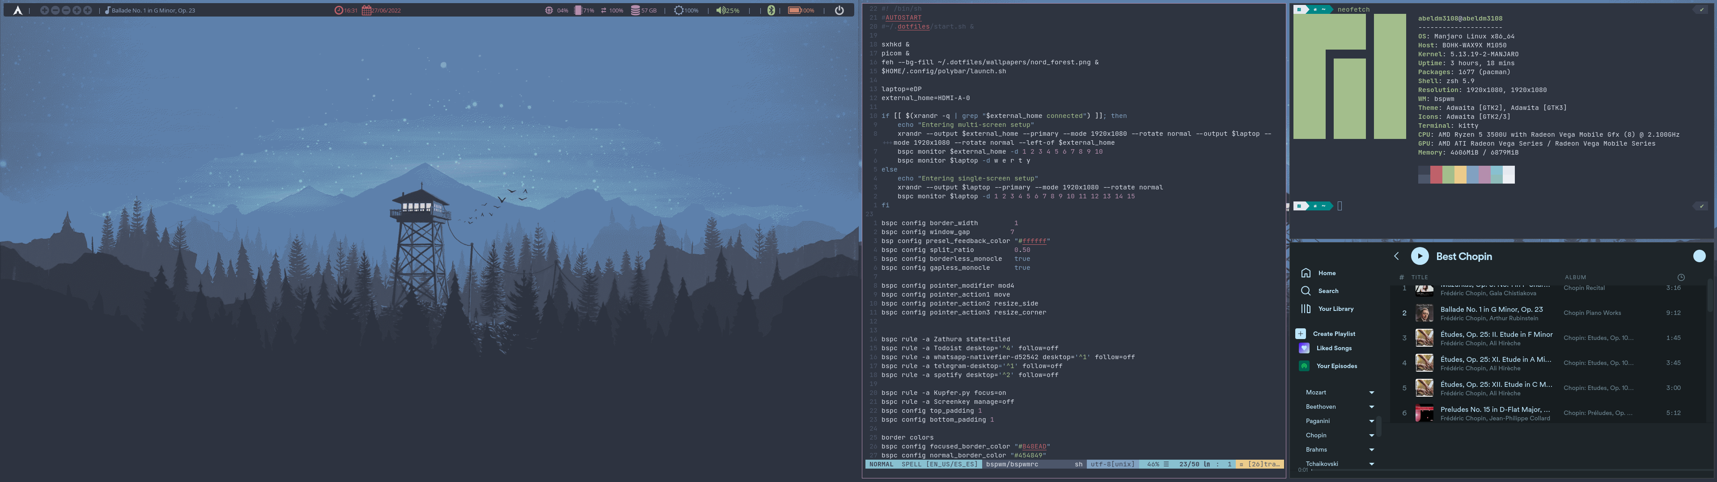
Task: Open Your Episodes green icon
Action: pyautogui.click(x=1305, y=366)
